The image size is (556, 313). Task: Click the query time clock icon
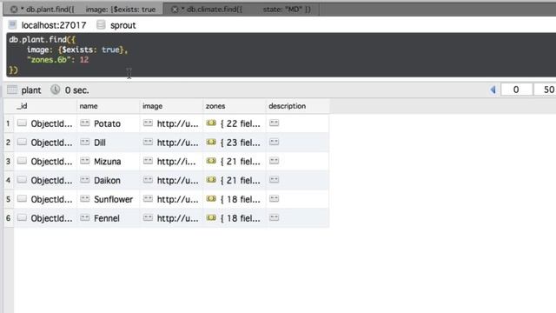(55, 90)
